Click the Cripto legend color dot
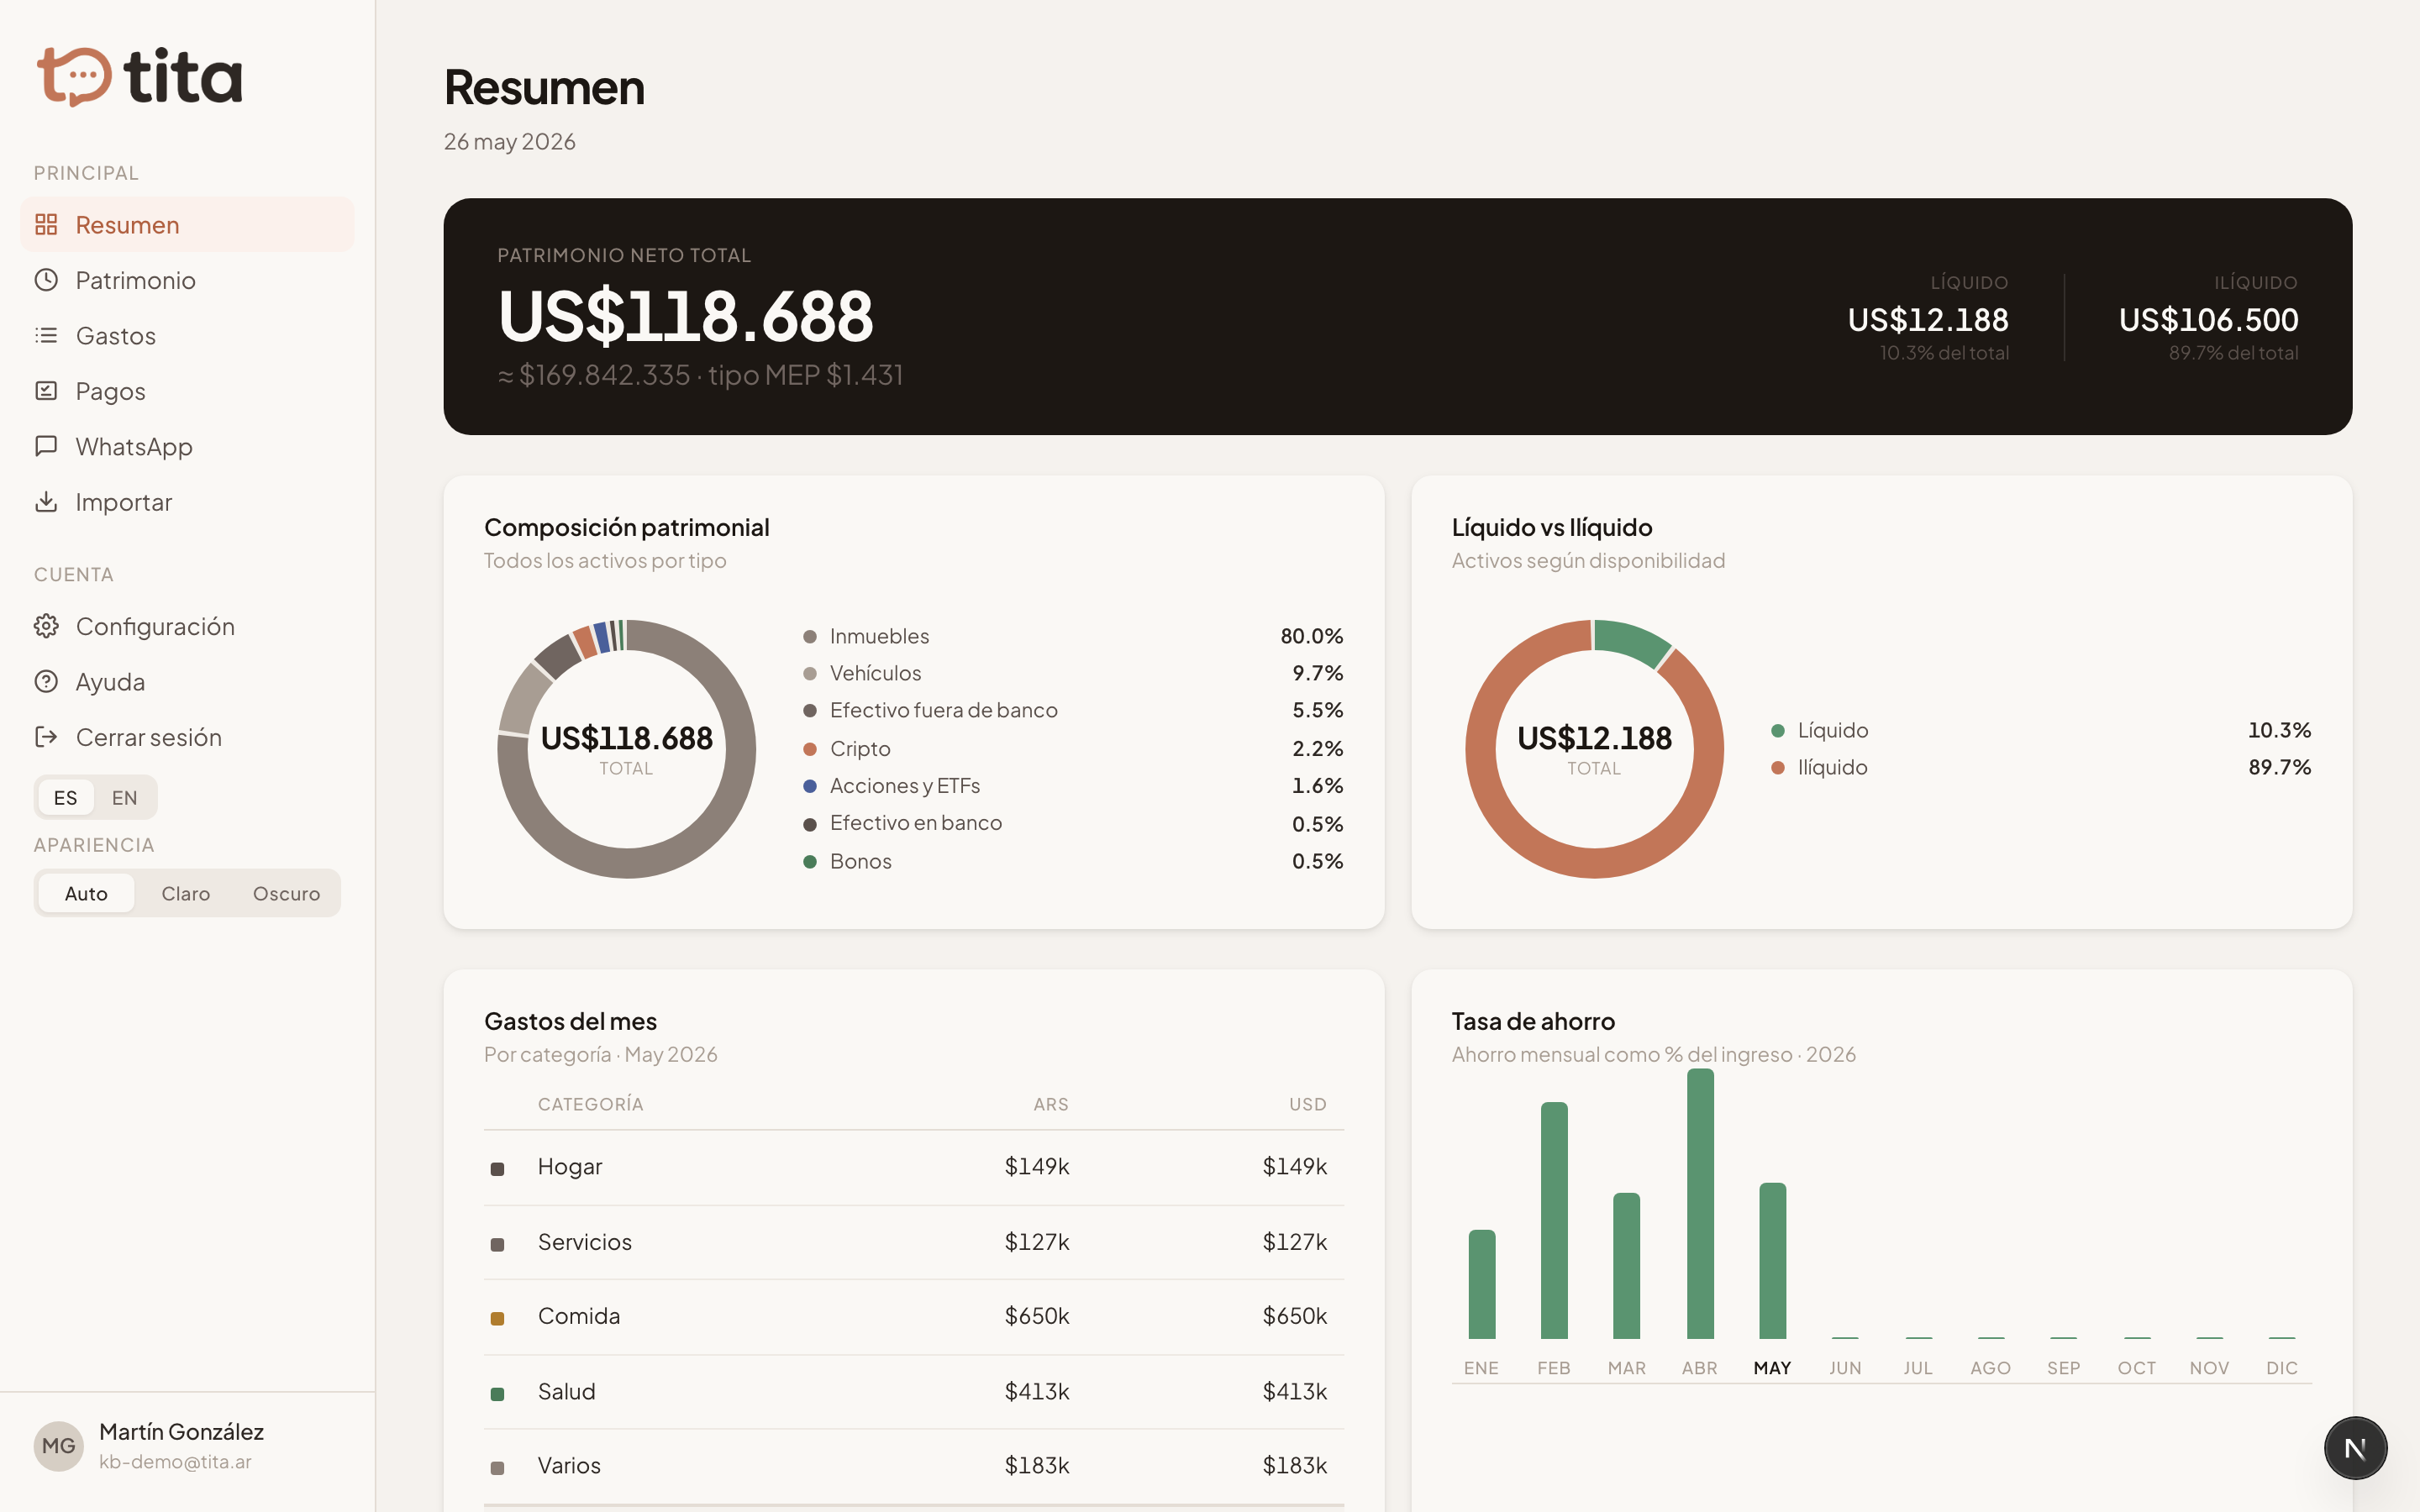 [x=810, y=749]
